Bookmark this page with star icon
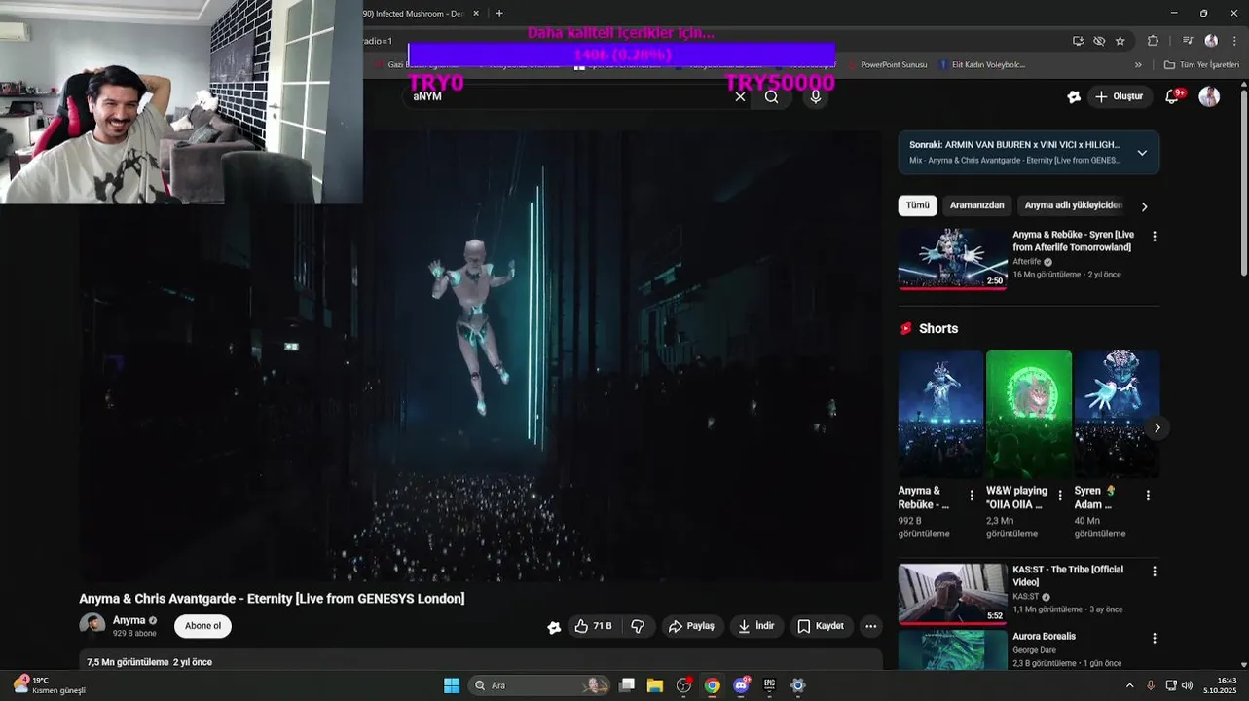Image resolution: width=1249 pixels, height=701 pixels. coord(1120,41)
